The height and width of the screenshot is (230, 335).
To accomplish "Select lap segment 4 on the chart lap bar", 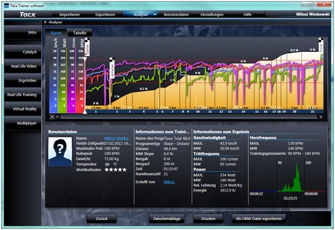I will click(x=144, y=112).
